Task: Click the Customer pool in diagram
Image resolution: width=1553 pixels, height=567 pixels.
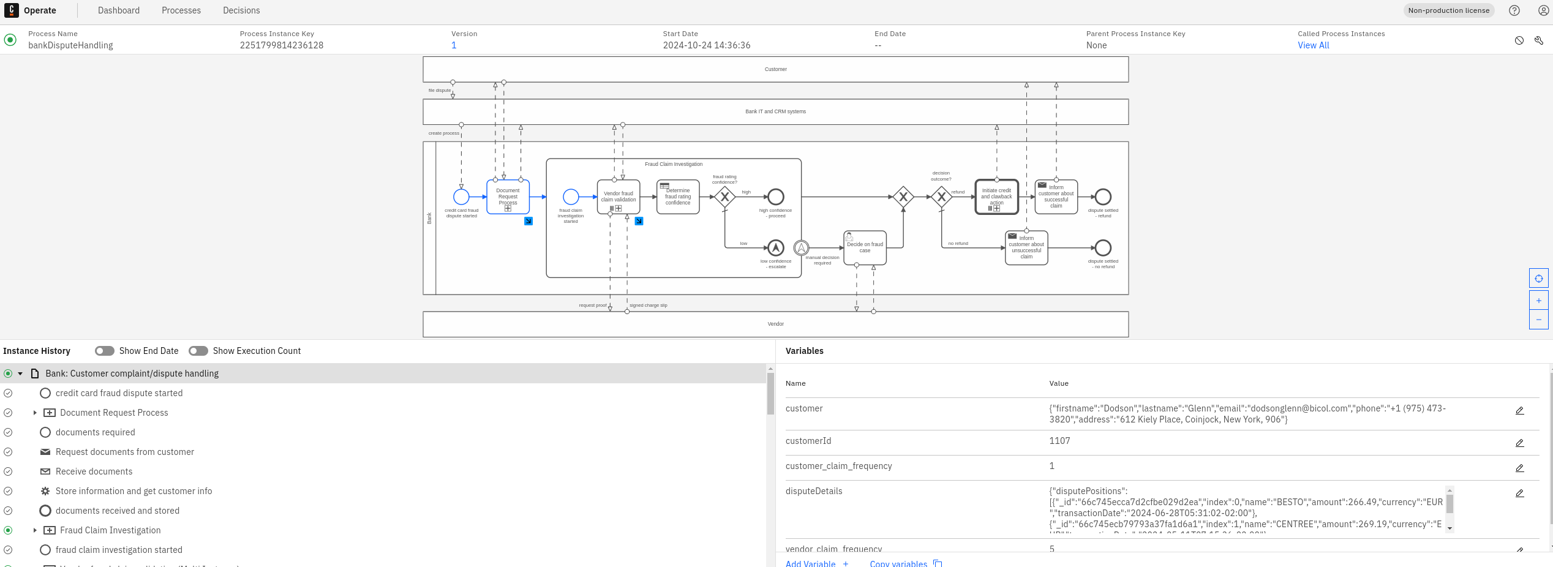Action: pyautogui.click(x=776, y=69)
